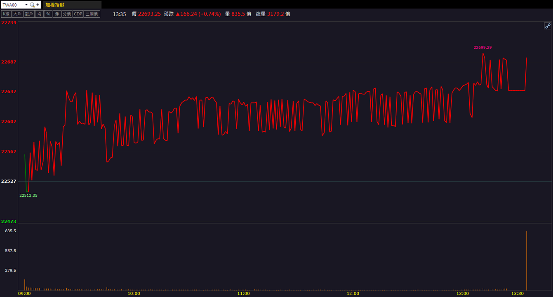Toggle the 分價 price distribution button
Viewport: 553px width, 297px height.
pyautogui.click(x=67, y=14)
